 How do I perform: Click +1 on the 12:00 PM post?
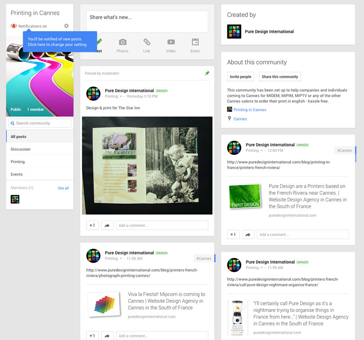[x=233, y=235]
